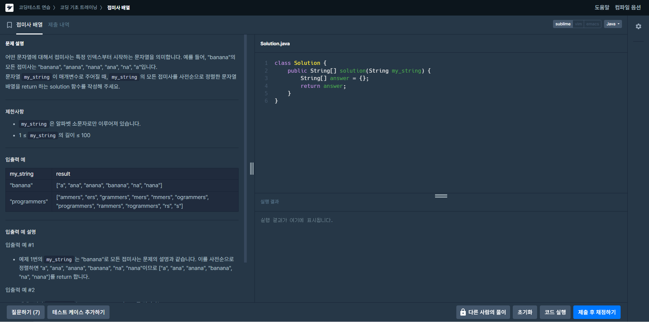Go to 코딩 기초 트레이닝 breadcrumb
649x322 pixels.
[78, 7]
